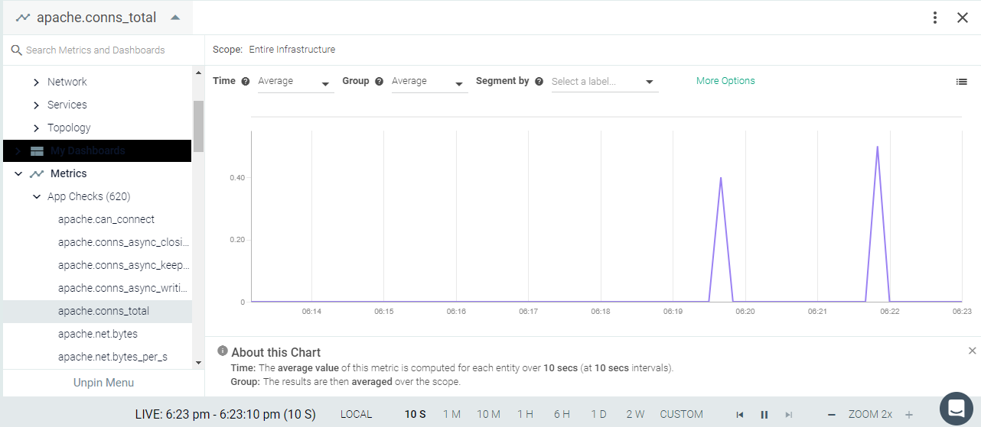Screen dimensions: 981x427
Task: Click the LIVE time range status text
Action: coord(225,414)
